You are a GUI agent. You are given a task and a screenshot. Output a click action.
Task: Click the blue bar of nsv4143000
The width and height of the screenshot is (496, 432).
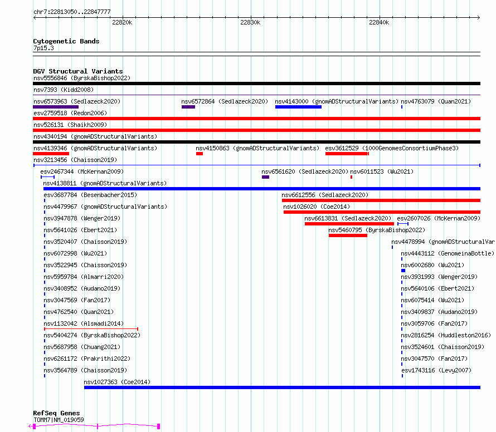298,107
